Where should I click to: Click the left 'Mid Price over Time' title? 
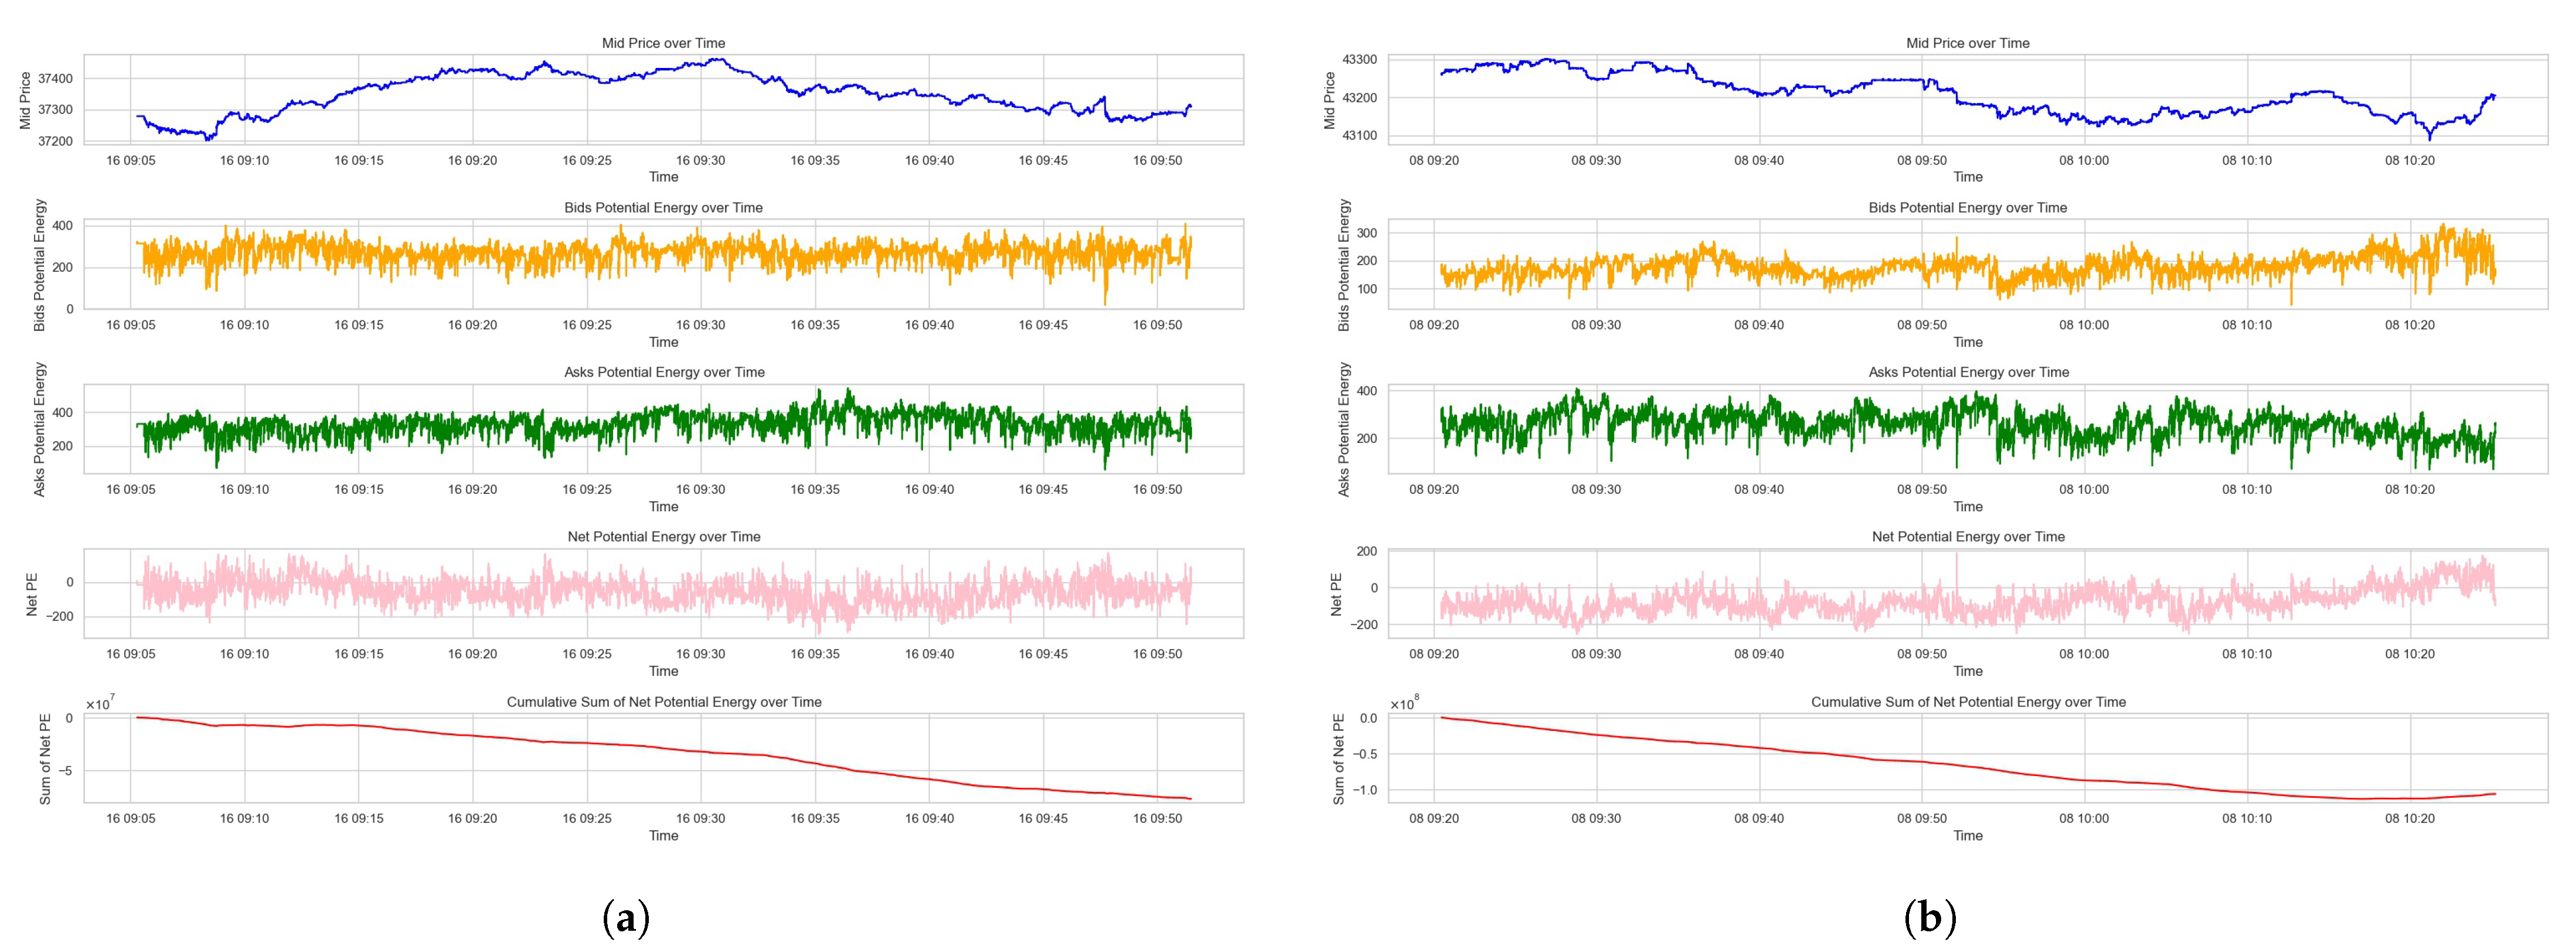663,43
